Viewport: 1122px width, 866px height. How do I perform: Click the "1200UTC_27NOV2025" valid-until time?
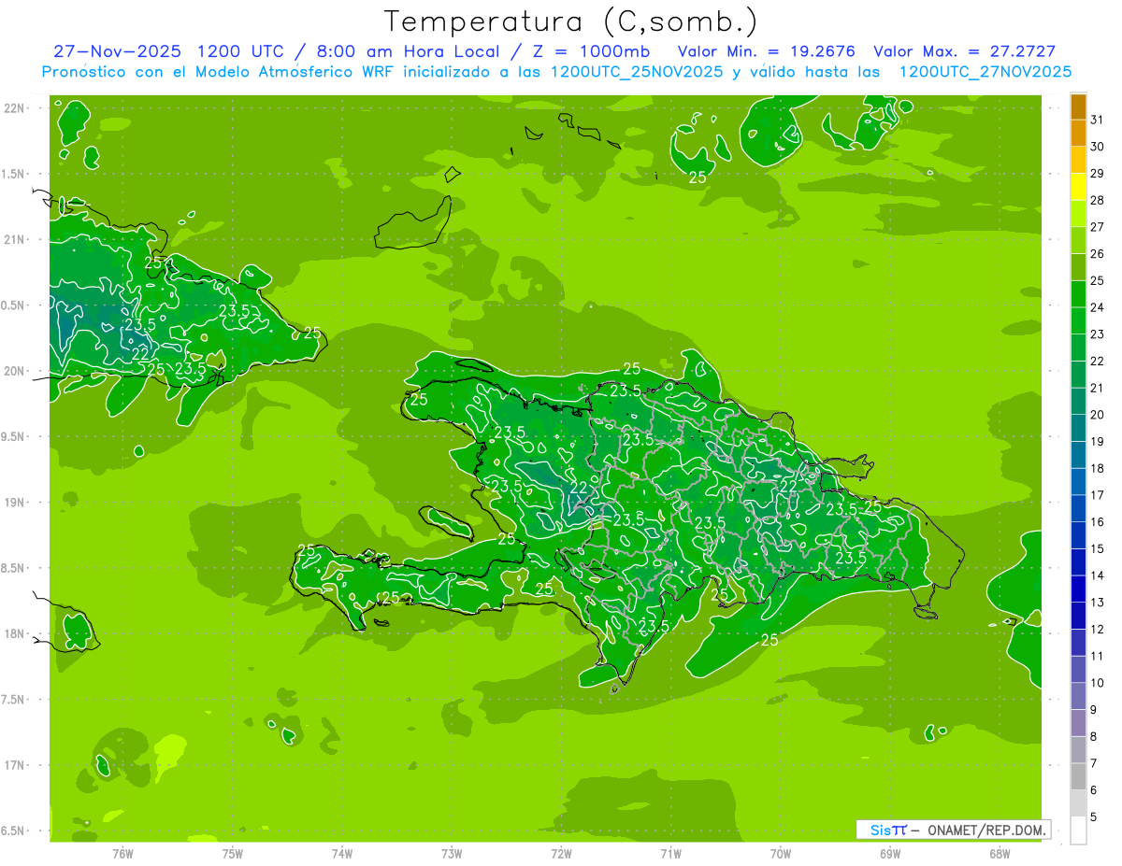[x=985, y=72]
